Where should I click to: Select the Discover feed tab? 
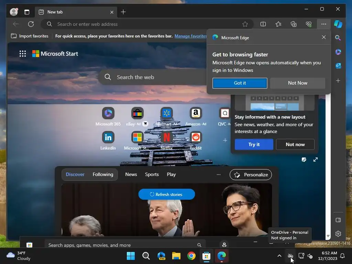click(x=75, y=174)
